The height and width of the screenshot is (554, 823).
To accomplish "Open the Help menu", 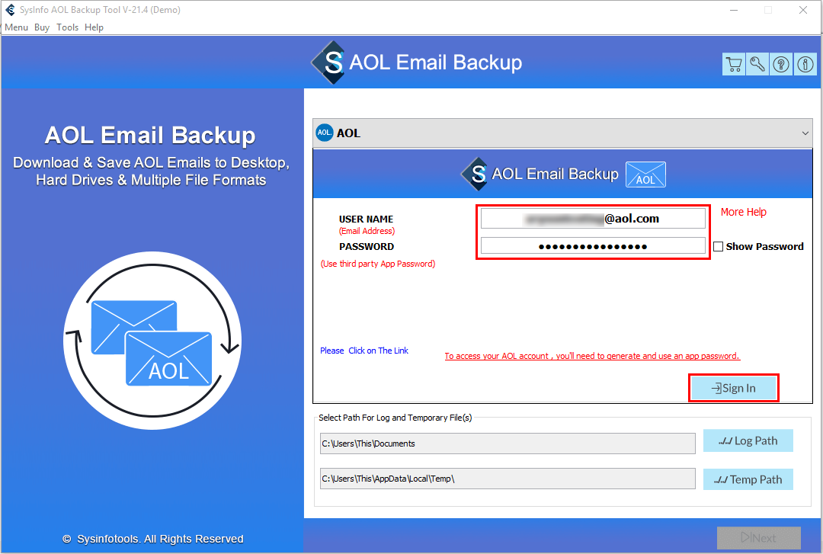I will click(x=94, y=27).
